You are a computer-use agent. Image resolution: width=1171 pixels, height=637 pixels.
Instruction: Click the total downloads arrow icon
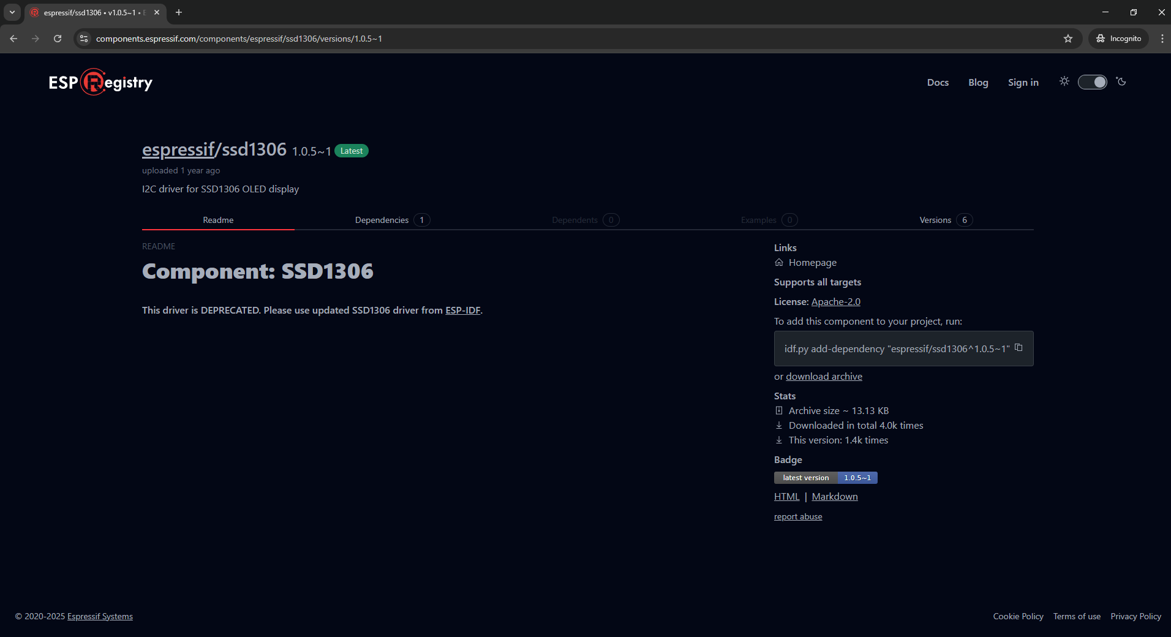[779, 425]
